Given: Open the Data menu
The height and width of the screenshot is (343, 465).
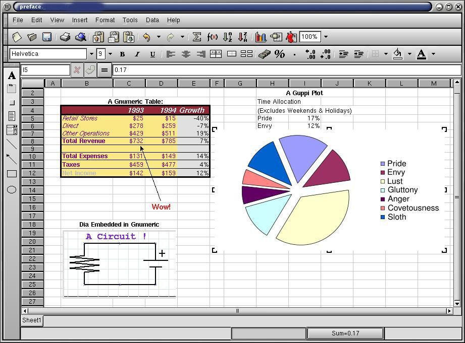Looking at the screenshot, I should tap(152, 20).
